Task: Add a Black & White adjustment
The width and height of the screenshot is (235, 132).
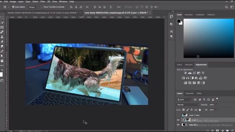Action: [192, 78]
